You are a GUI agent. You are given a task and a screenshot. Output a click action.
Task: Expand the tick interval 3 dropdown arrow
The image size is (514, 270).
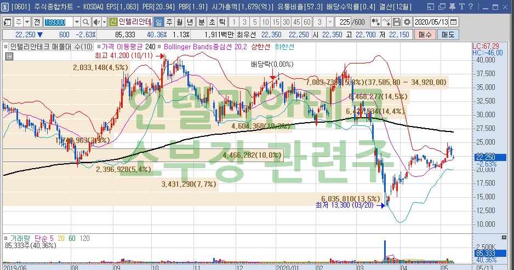pos(330,22)
